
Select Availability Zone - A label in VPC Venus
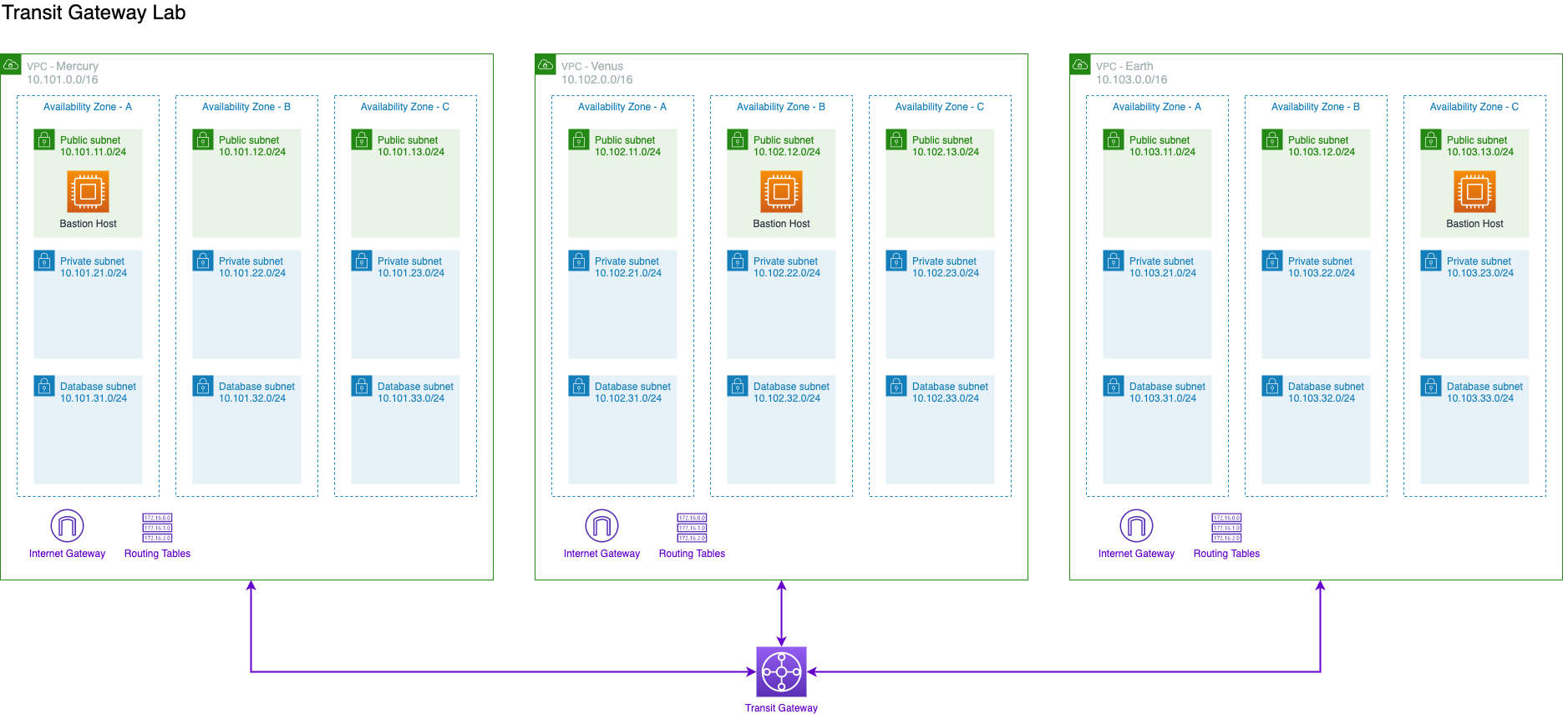[622, 107]
